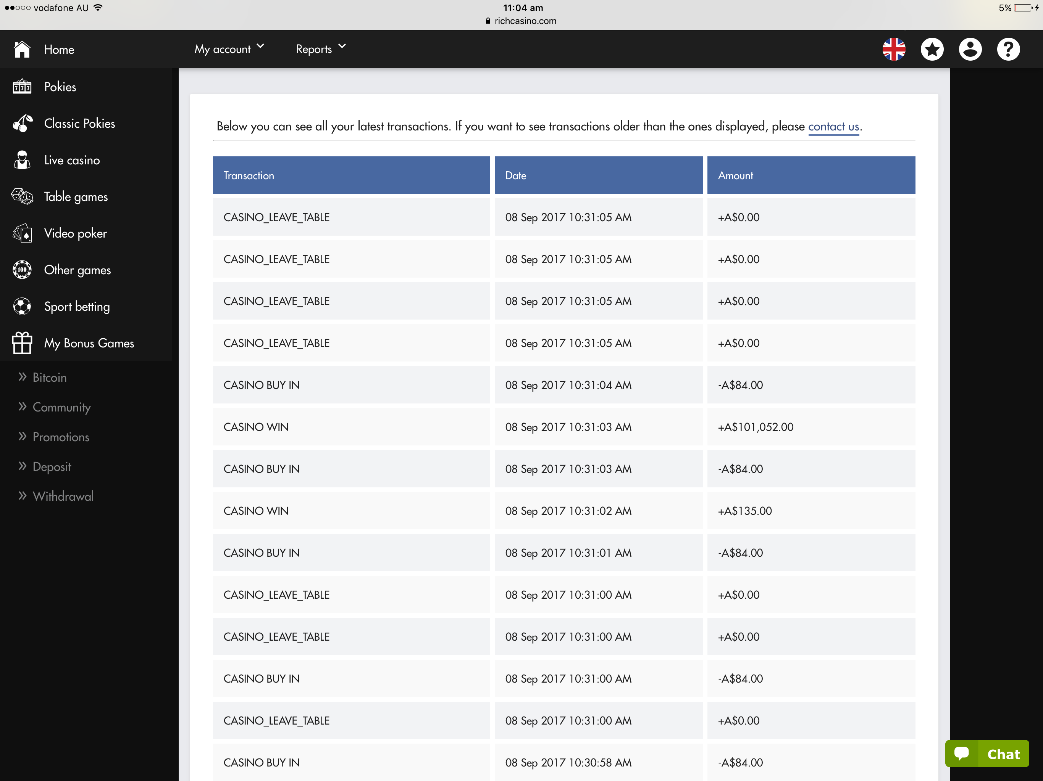Expand the Withdrawal sidebar item
This screenshot has width=1043, height=781.
pyautogui.click(x=56, y=496)
